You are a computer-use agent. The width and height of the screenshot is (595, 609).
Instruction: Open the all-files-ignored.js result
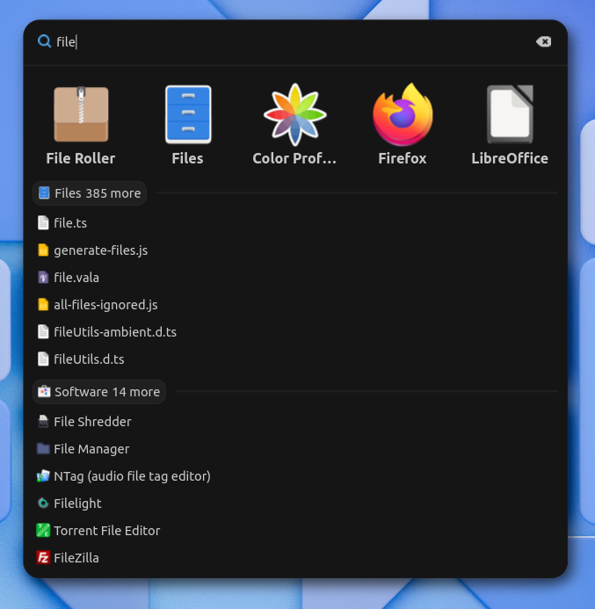[295, 304]
